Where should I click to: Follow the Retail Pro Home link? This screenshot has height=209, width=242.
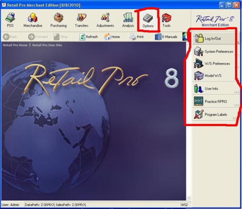[x=15, y=45]
